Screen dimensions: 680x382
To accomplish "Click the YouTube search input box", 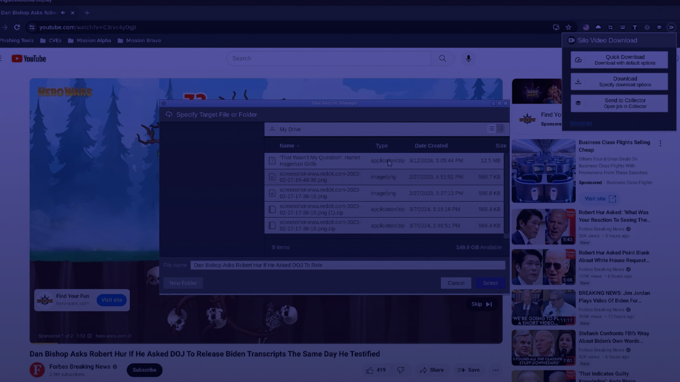I will (x=329, y=58).
